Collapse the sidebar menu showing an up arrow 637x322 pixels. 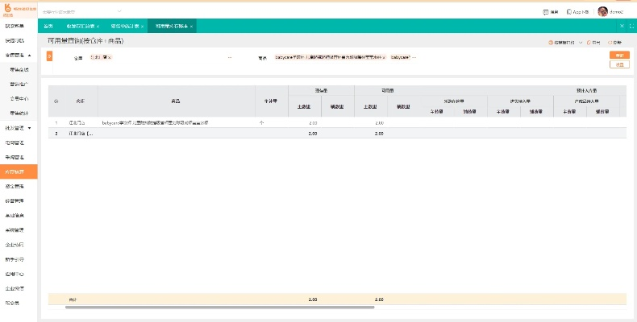(30, 55)
